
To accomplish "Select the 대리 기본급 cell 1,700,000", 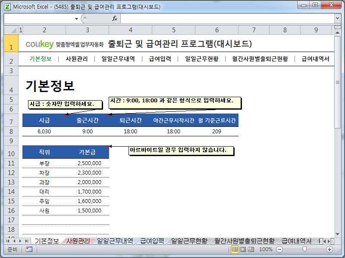I will coord(88,191).
